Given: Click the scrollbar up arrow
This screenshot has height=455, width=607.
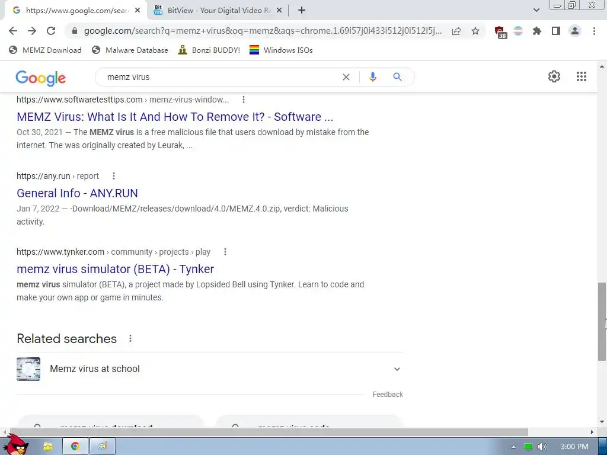Looking at the screenshot, I should (602, 66).
